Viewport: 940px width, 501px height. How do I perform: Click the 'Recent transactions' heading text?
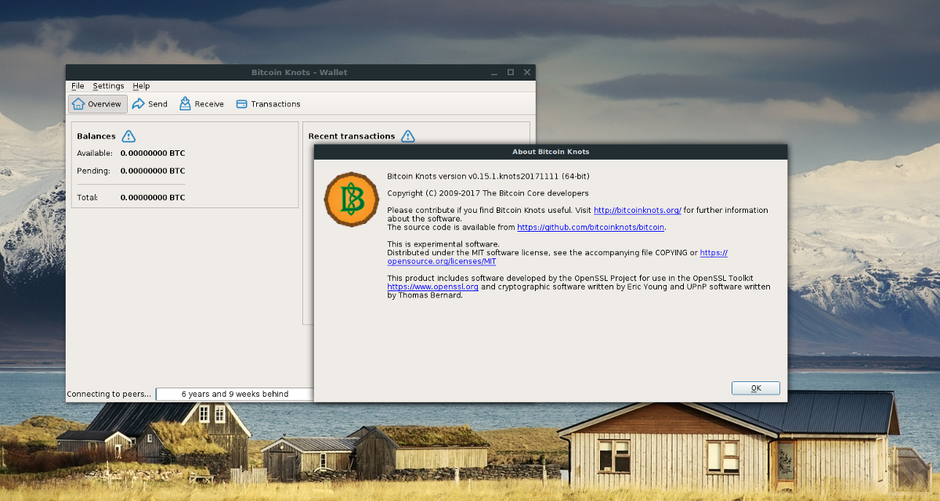pyautogui.click(x=352, y=136)
